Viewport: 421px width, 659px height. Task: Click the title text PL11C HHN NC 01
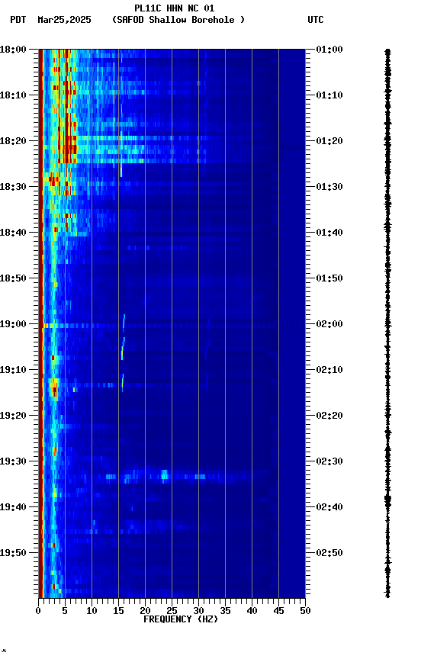point(175,8)
